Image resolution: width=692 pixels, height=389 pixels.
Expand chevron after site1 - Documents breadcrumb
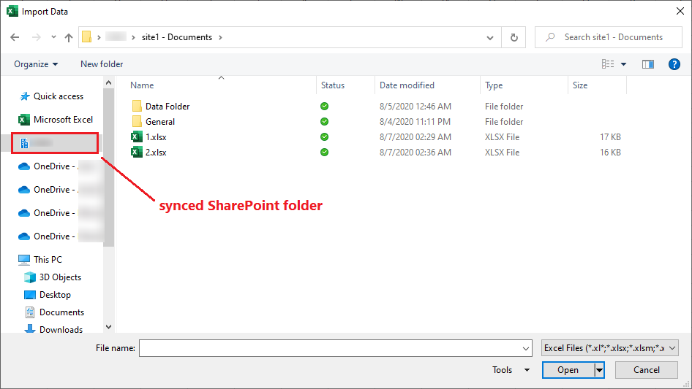coord(220,37)
